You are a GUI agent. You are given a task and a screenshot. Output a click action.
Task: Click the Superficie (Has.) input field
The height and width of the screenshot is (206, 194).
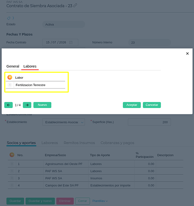(149, 122)
